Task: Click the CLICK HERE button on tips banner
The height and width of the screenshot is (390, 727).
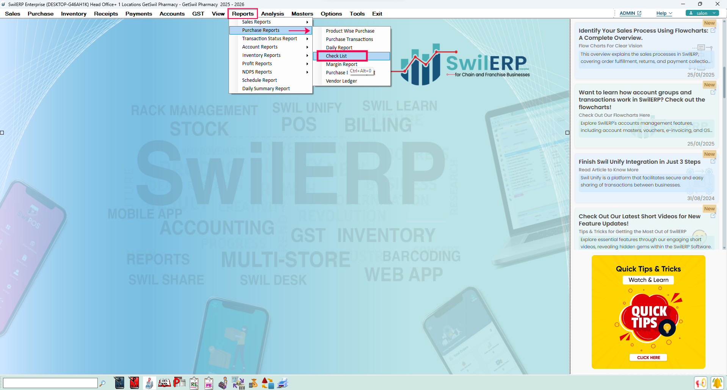Action: pos(648,357)
